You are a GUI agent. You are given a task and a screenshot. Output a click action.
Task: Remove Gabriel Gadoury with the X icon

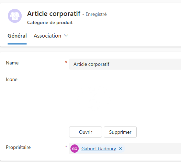point(121,149)
